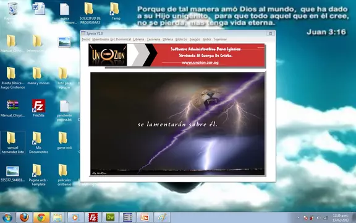Image resolution: width=356 pixels, height=223 pixels.
Task: Click the Paint icon on the taskbar
Action: (x=162, y=217)
